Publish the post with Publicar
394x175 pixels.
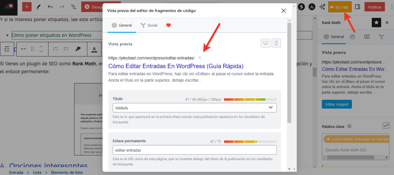[x=375, y=7]
